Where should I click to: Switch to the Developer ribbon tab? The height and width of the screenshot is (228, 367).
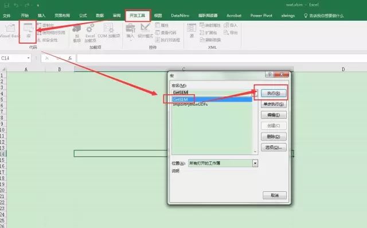pos(138,16)
